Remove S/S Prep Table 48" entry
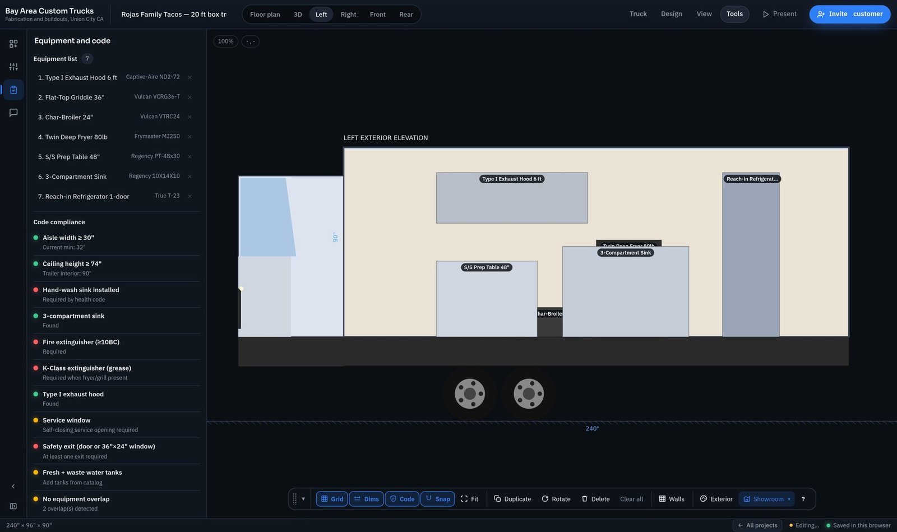This screenshot has height=532, width=897. 190,156
